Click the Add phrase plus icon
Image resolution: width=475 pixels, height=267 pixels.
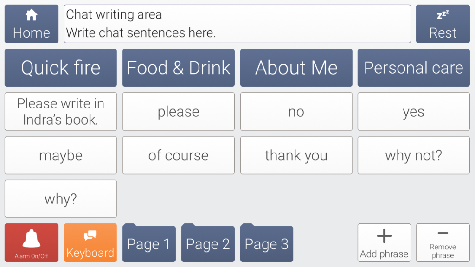(x=384, y=236)
